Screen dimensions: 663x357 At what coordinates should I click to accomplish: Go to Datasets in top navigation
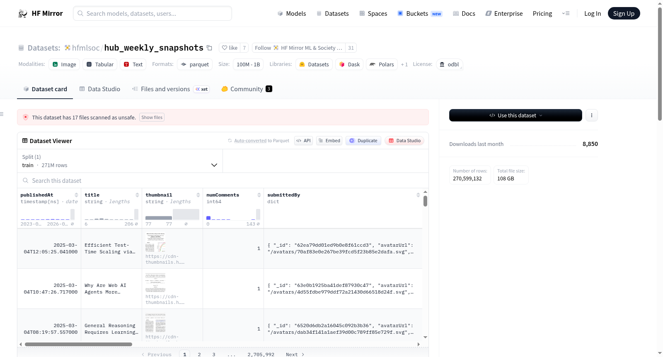click(332, 13)
